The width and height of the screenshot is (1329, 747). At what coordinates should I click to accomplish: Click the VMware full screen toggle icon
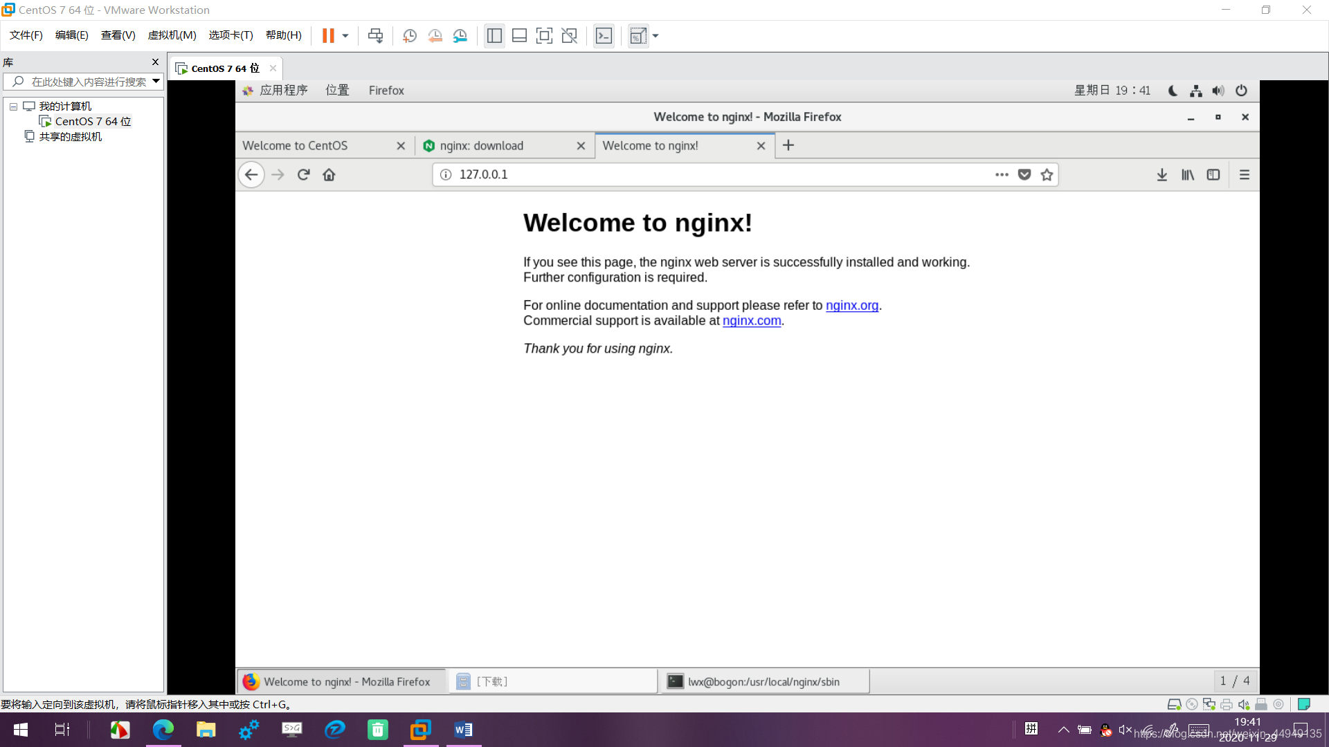click(x=543, y=35)
